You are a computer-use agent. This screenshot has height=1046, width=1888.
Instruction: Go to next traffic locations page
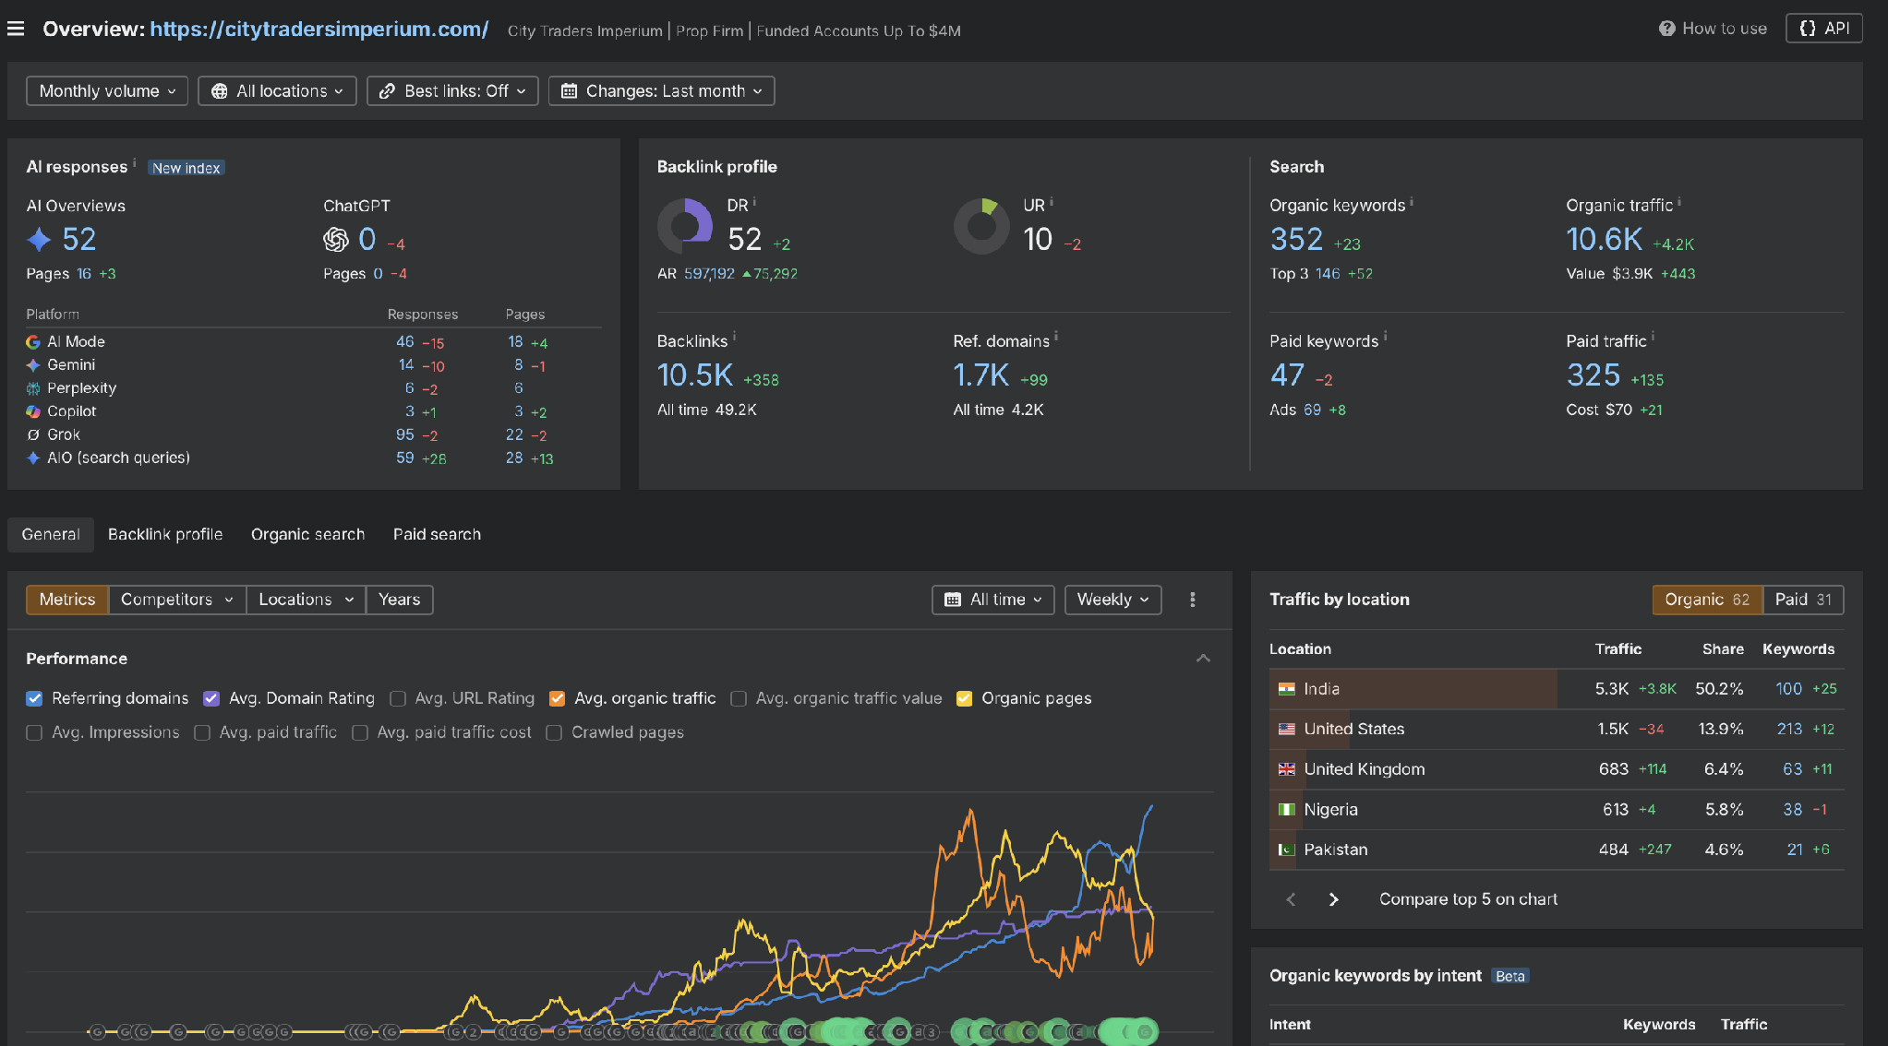(1333, 899)
